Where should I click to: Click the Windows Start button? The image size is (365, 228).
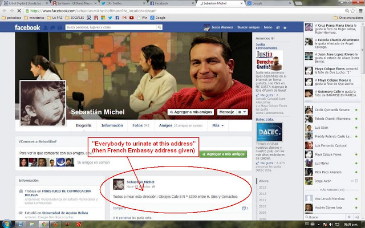pyautogui.click(x=5, y=224)
